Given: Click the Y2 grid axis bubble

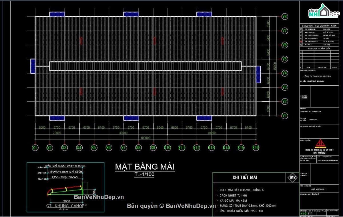Looking at the screenshot, I should pos(284,101).
